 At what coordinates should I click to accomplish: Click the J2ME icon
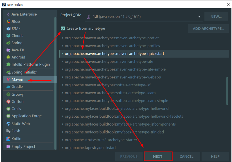point(8,29)
